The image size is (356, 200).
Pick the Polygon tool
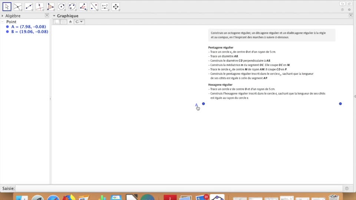point(51,6)
